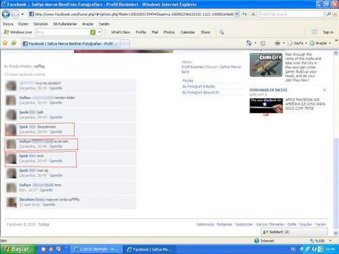Click the browser search box
This screenshot has width=339, height=254.
pos(292,14)
